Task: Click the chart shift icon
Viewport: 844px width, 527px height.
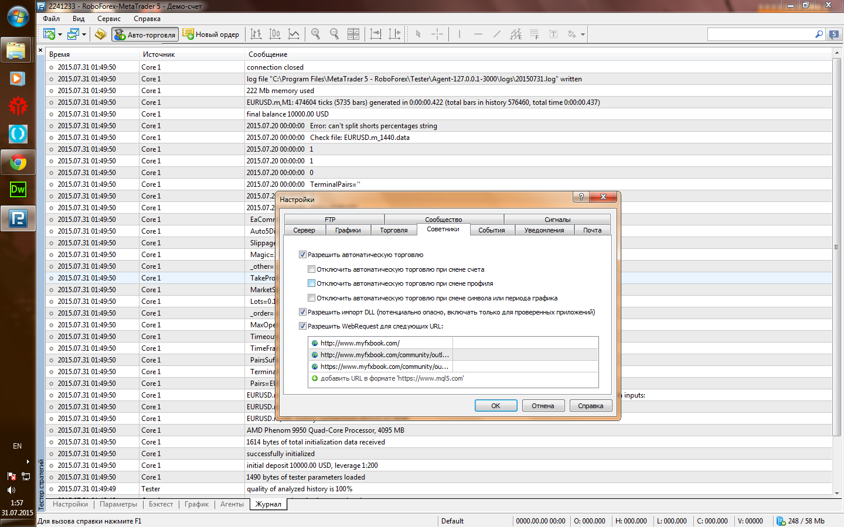Action: coord(394,34)
